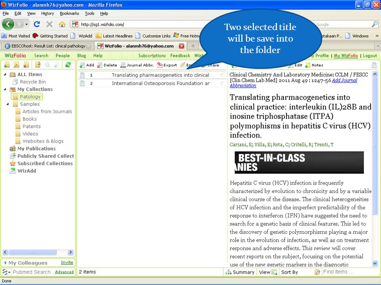Expand the My Colleagues panel arrow
The image size is (381, 285).
pyautogui.click(x=5, y=263)
